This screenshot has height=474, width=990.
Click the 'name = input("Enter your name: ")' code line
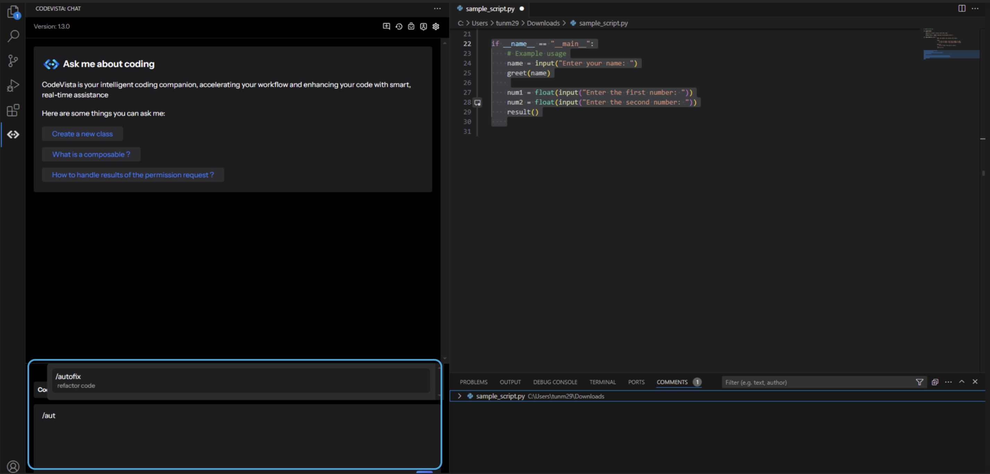point(572,63)
